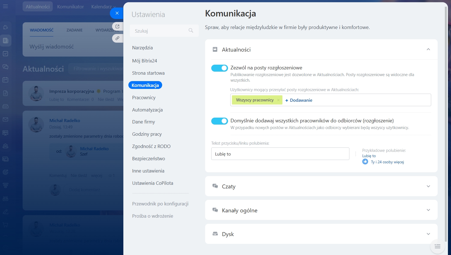Image resolution: width=451 pixels, height=255 pixels.
Task: Open the news feed icon in left sidebar
Action: tap(5, 40)
